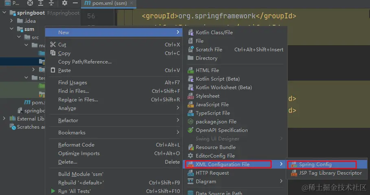
Task: Select Copy Path/Reference...
Action: [114, 61]
